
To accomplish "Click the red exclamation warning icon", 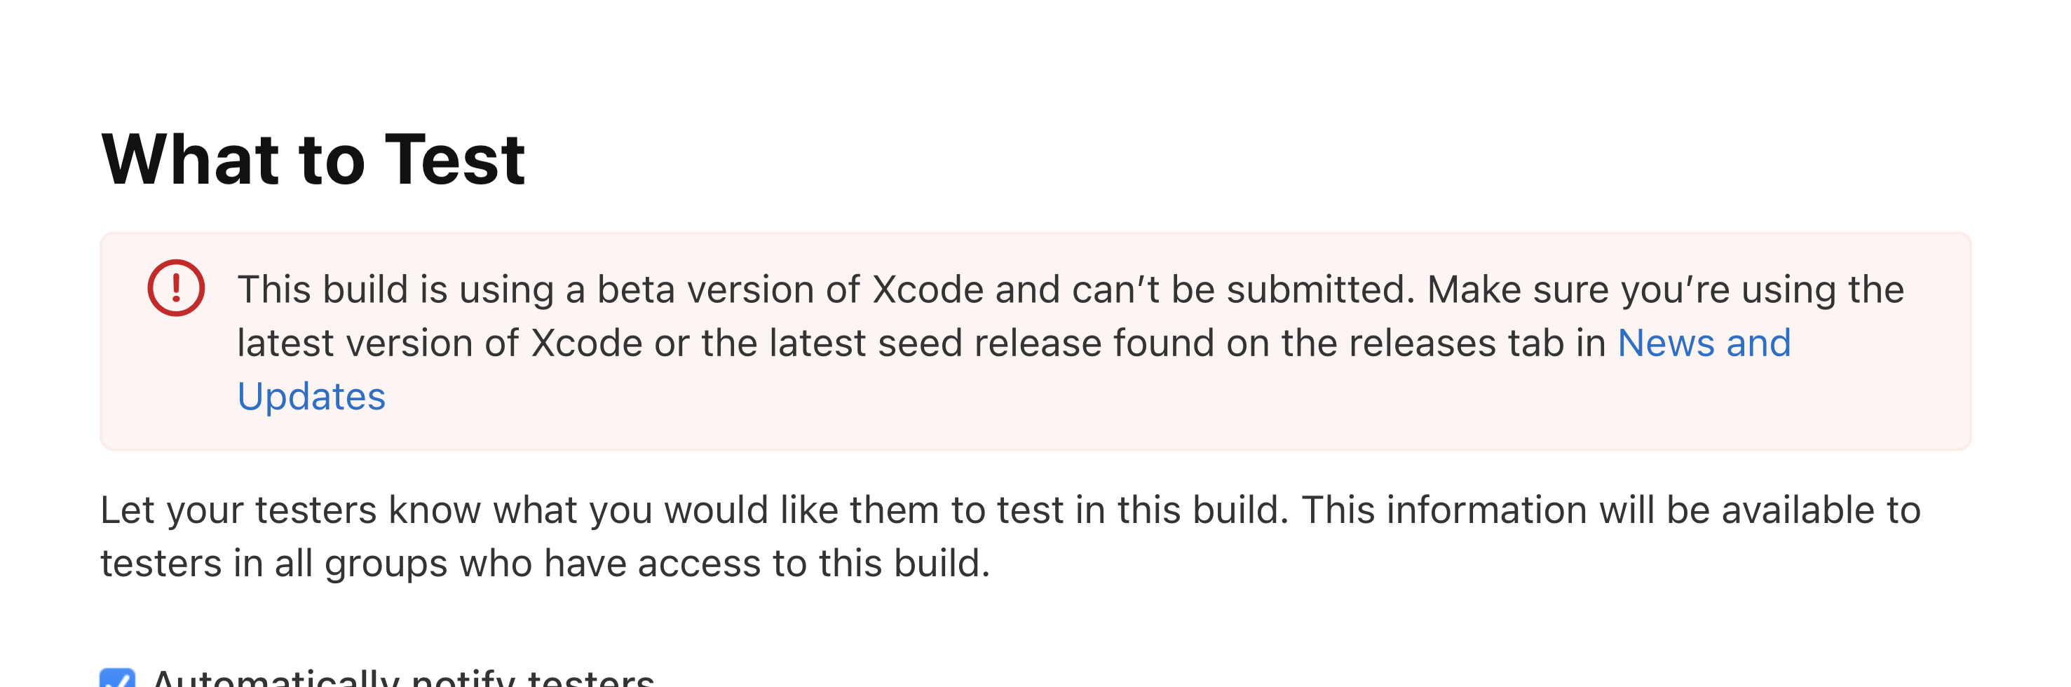I will pos(176,287).
